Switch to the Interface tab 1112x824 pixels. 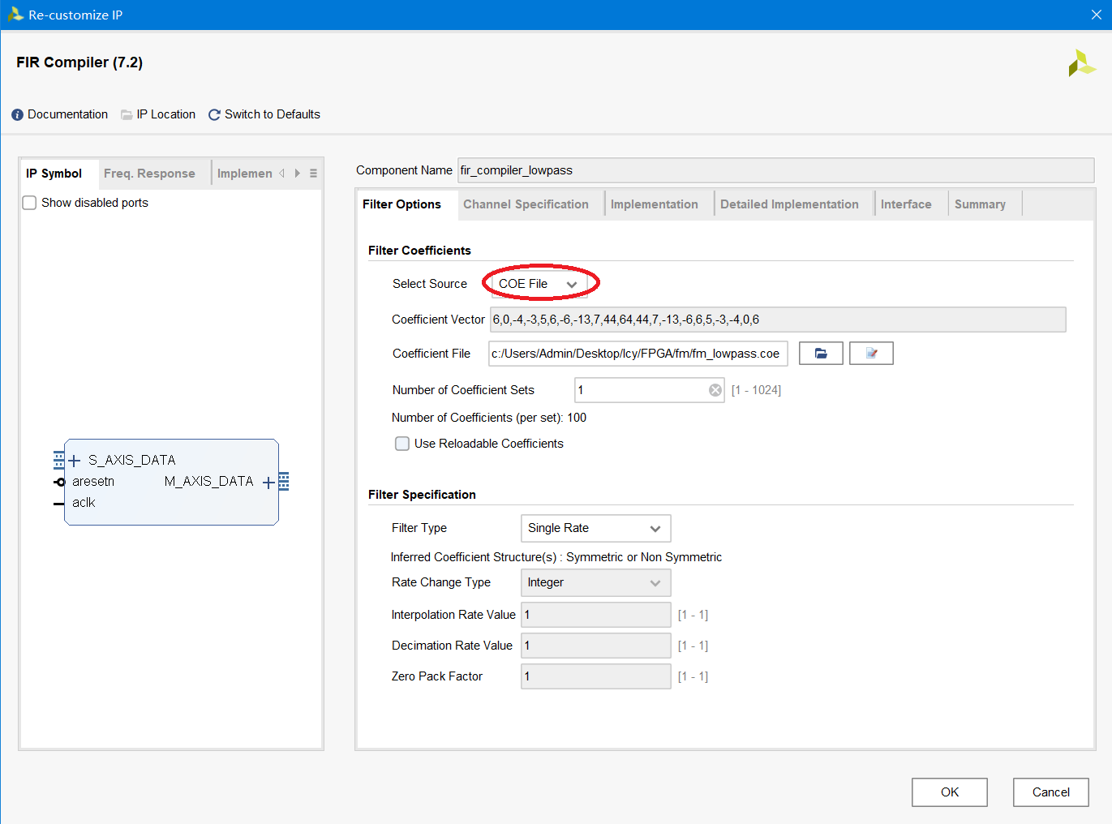click(x=906, y=204)
